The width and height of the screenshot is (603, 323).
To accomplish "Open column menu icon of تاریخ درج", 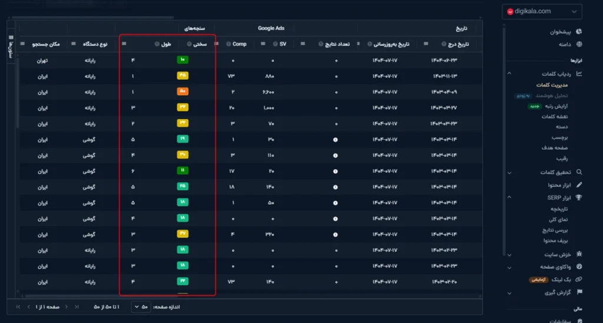I will tap(426, 43).
